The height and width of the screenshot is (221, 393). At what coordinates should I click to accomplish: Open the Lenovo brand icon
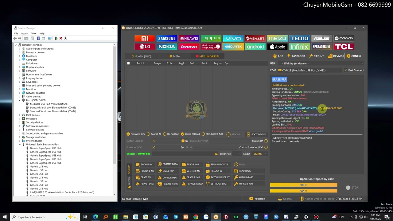point(189,47)
